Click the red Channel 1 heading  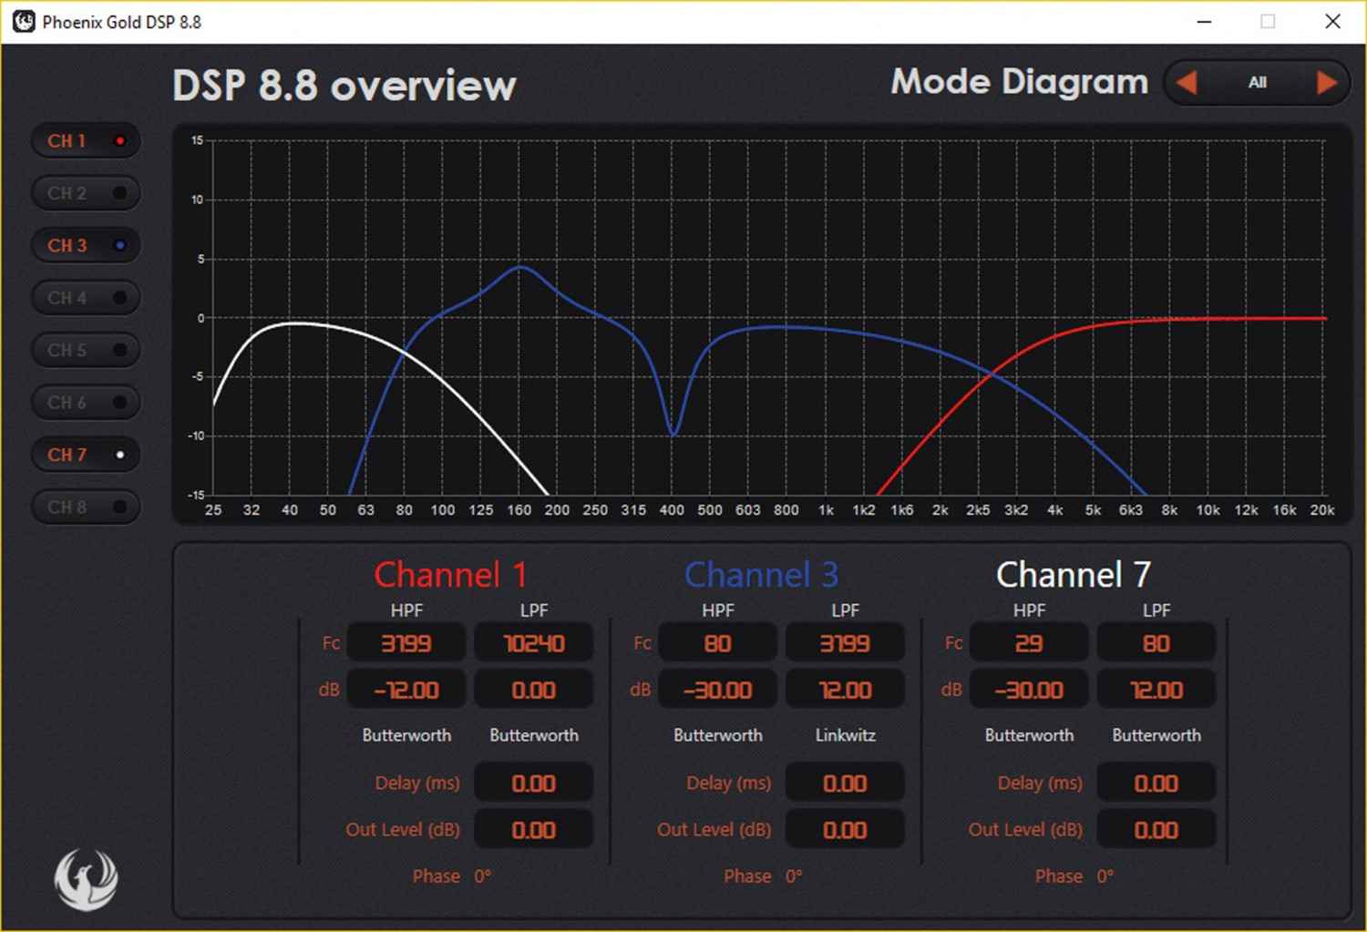pos(450,575)
